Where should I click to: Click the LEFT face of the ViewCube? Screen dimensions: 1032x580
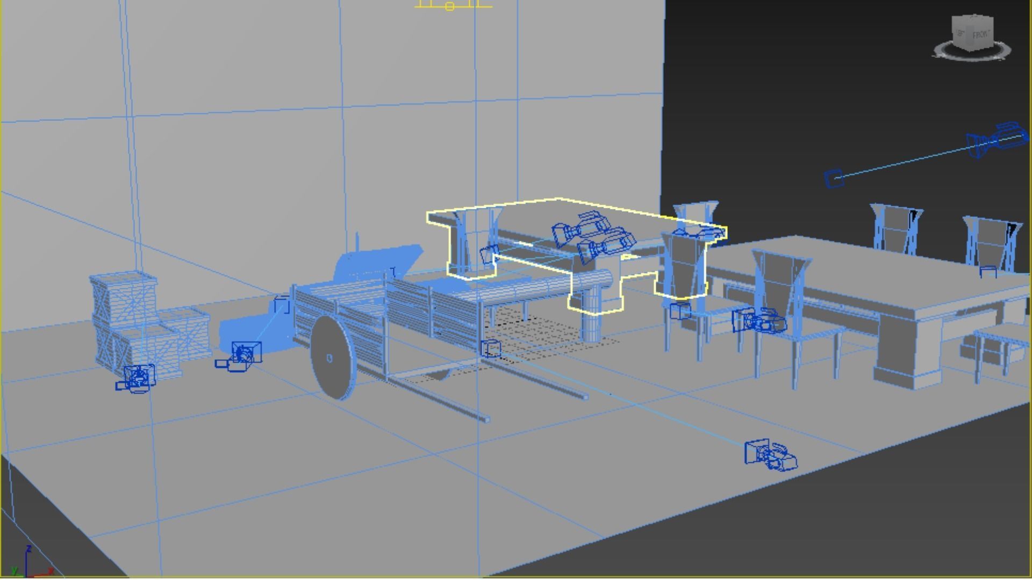click(959, 33)
